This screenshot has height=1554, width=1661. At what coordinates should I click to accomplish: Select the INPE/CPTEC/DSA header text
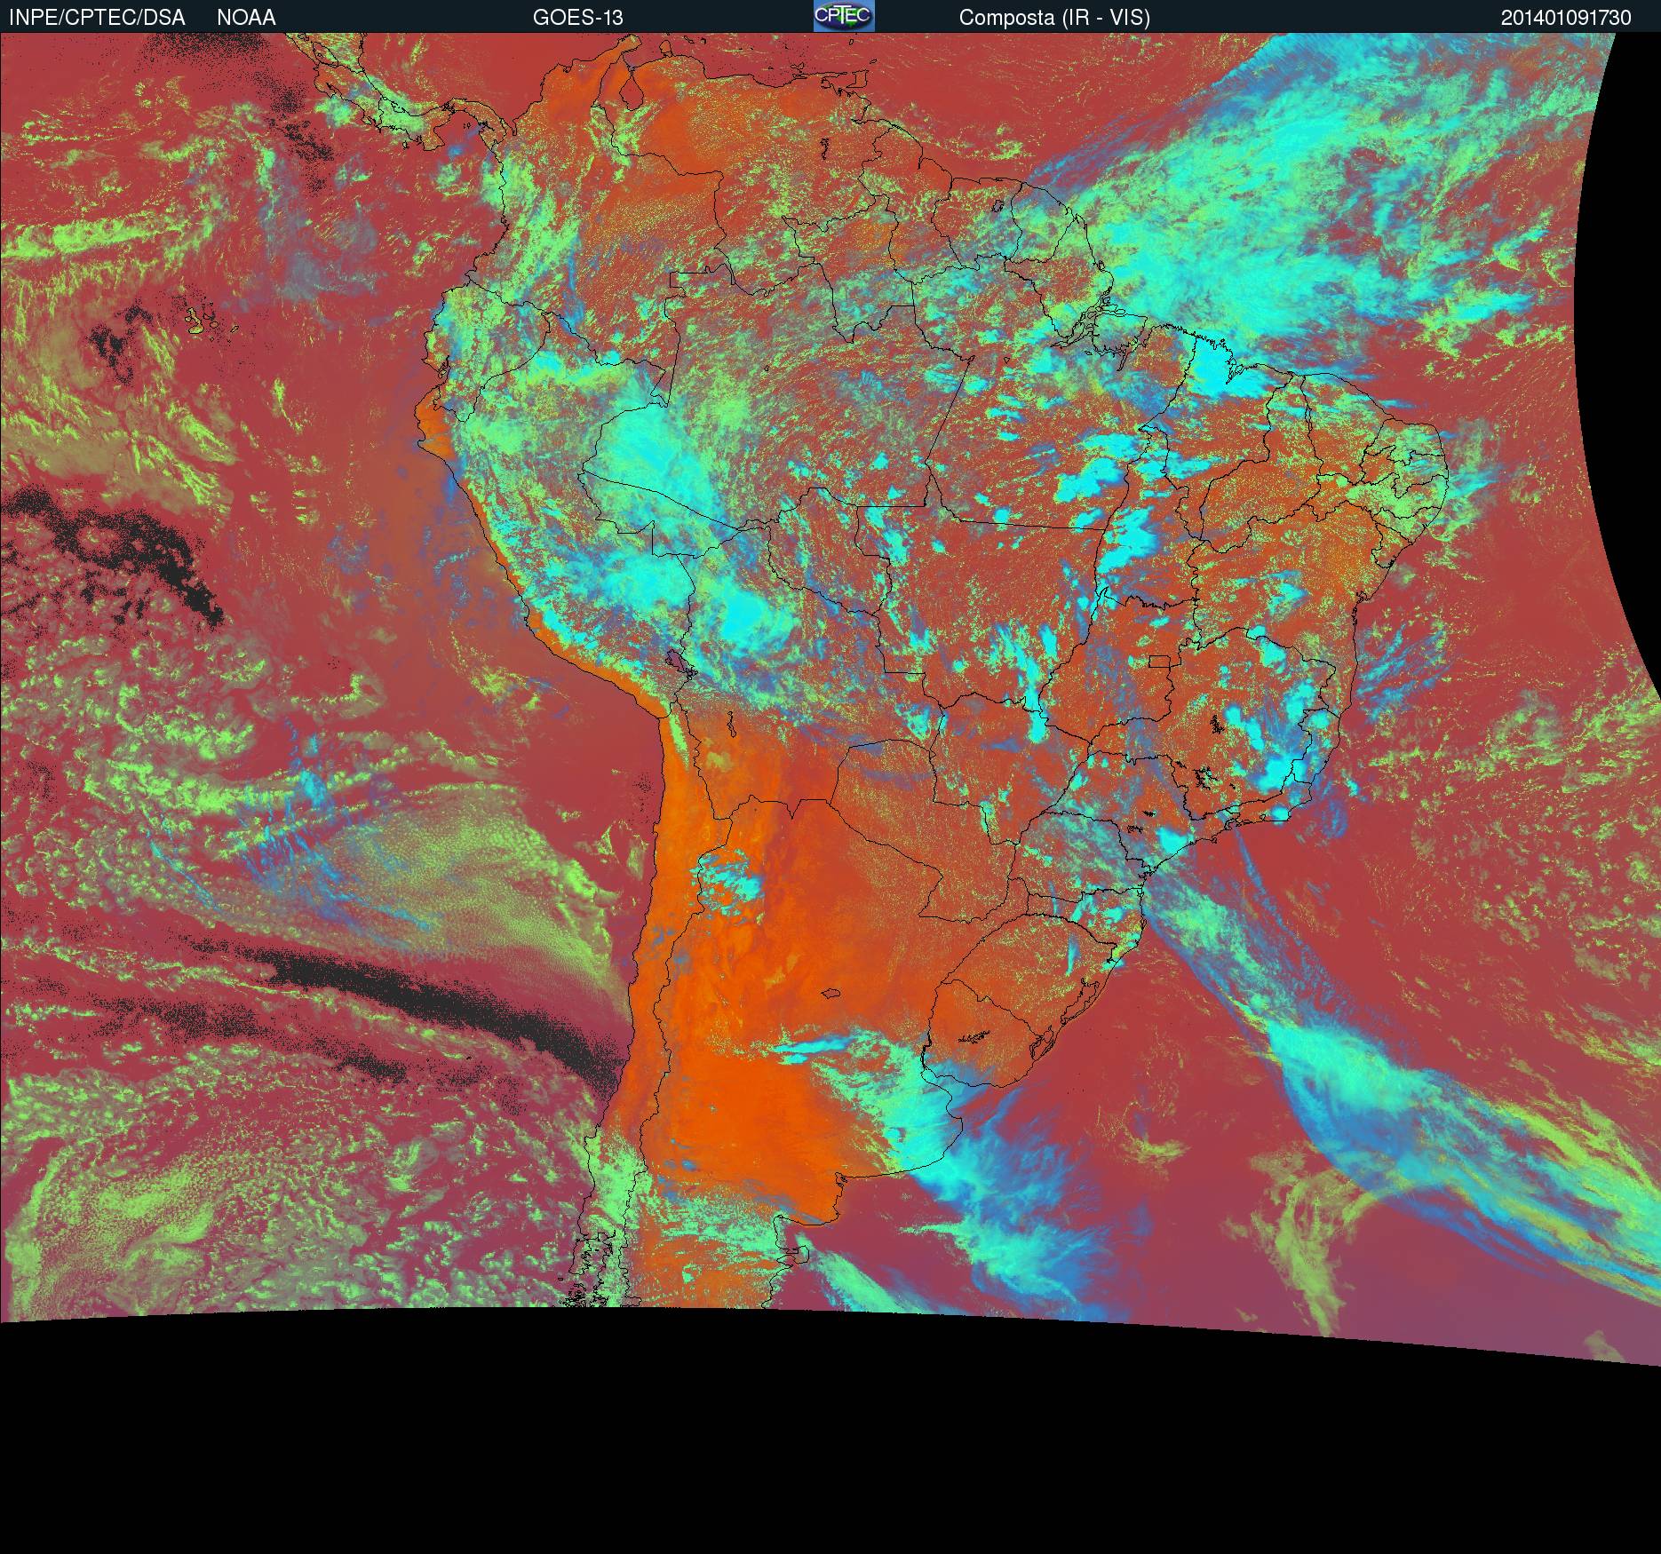pyautogui.click(x=97, y=18)
